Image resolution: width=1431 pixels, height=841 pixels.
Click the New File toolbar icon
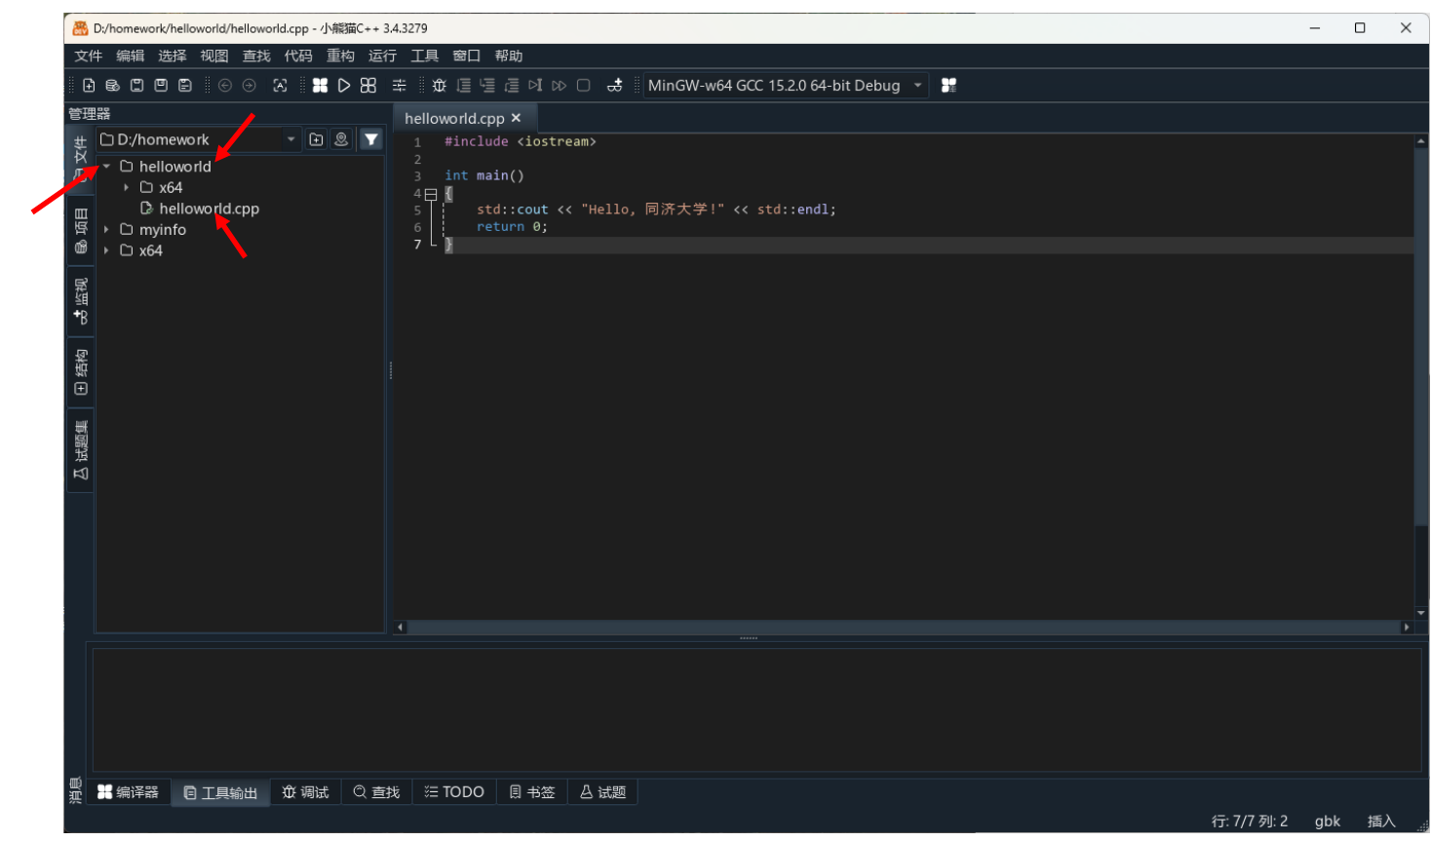[x=89, y=86]
